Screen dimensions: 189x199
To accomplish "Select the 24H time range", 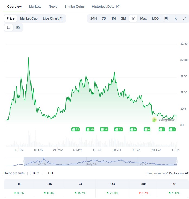I will click(x=93, y=18).
